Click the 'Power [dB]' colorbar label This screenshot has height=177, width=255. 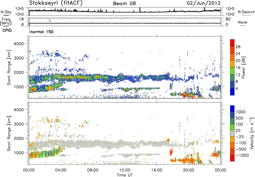pos(244,67)
